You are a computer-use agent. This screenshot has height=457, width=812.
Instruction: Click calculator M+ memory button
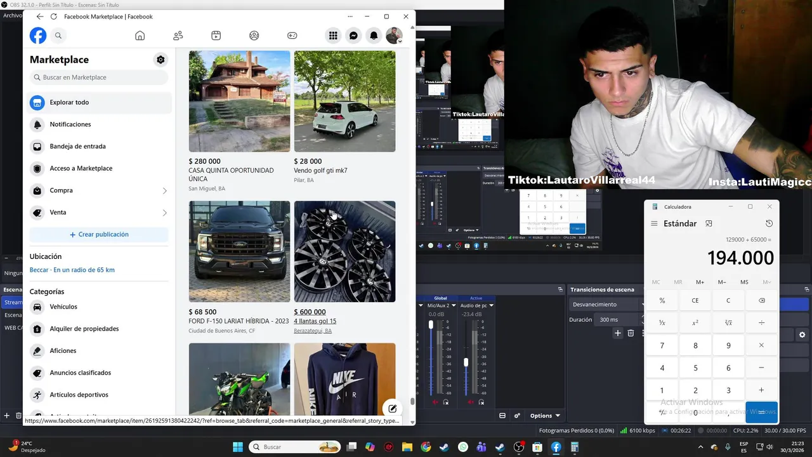[700, 282]
